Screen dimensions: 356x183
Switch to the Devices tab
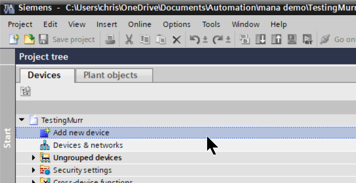[47, 75]
